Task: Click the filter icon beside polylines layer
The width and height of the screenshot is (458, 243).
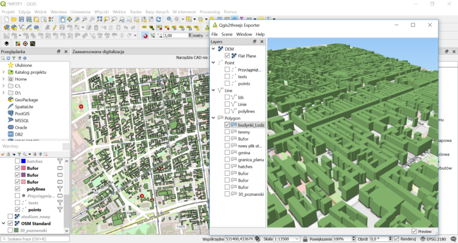Action: coord(60,189)
